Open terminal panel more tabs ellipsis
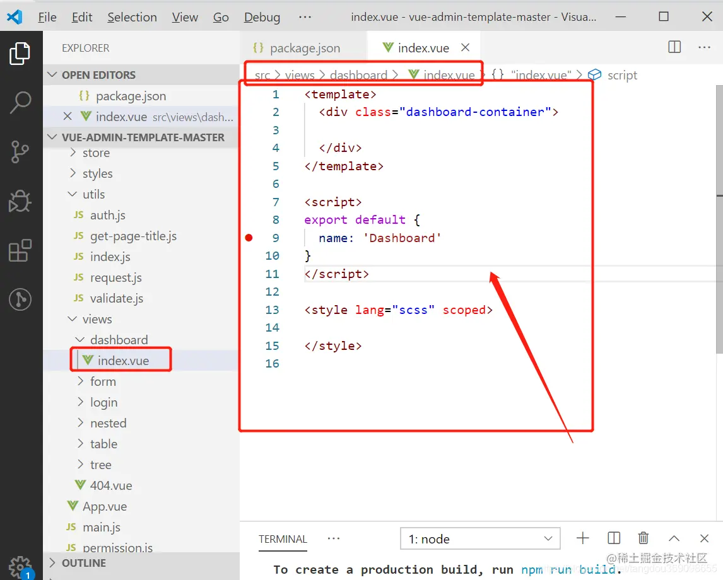Image resolution: width=723 pixels, height=580 pixels. pos(333,538)
